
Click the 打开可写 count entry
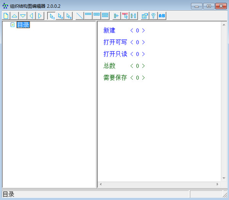pos(124,42)
